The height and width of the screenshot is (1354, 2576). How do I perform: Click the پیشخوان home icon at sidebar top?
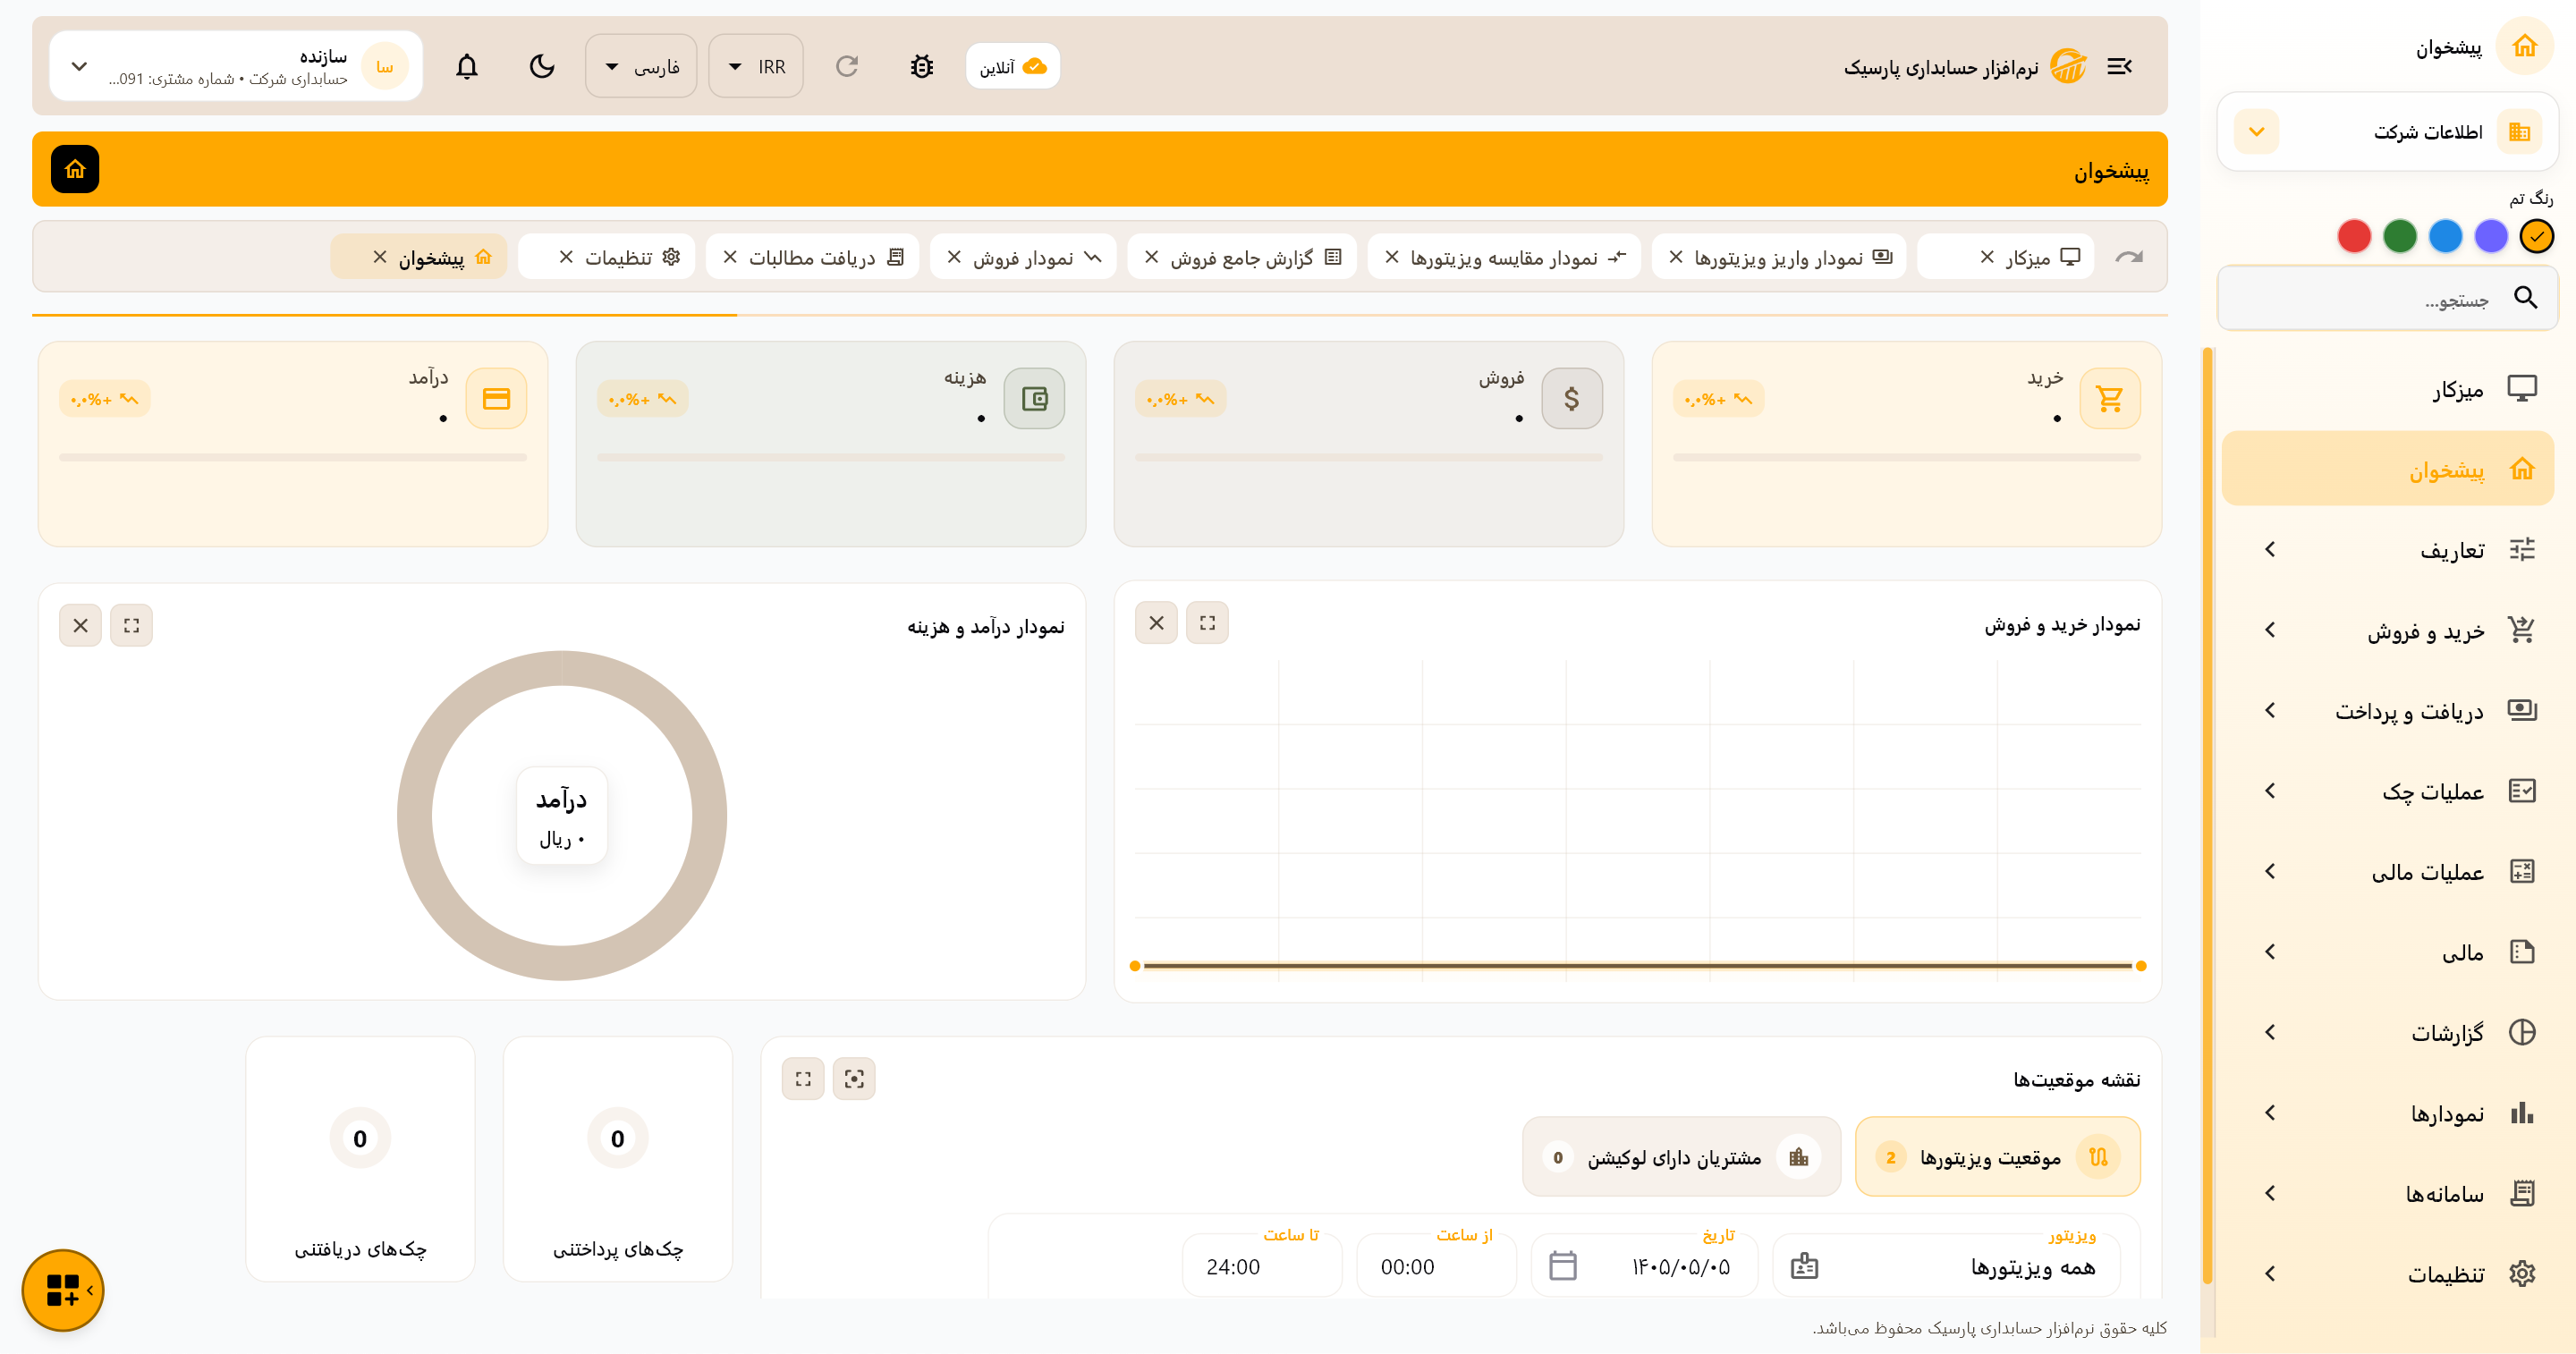(2524, 46)
